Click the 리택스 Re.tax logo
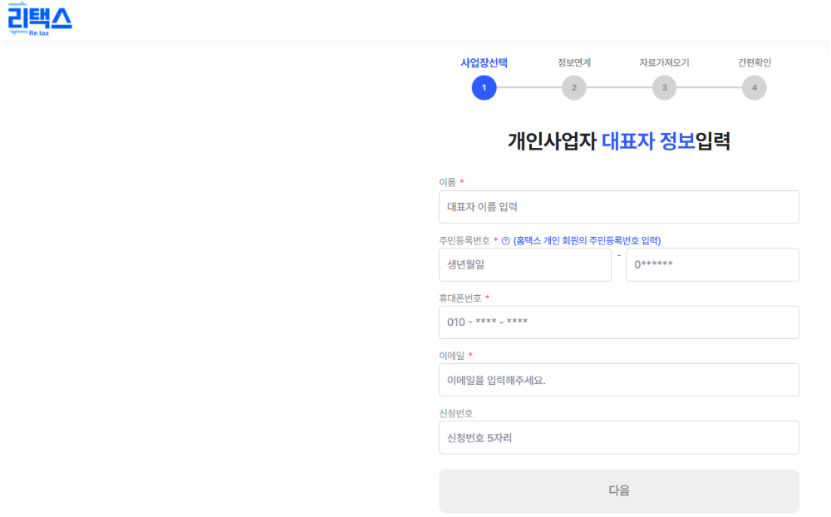This screenshot has height=517, width=831. pos(42,18)
